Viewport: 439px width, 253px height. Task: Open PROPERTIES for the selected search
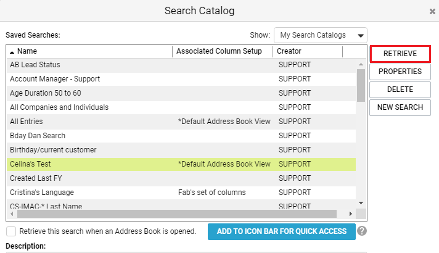coord(400,72)
